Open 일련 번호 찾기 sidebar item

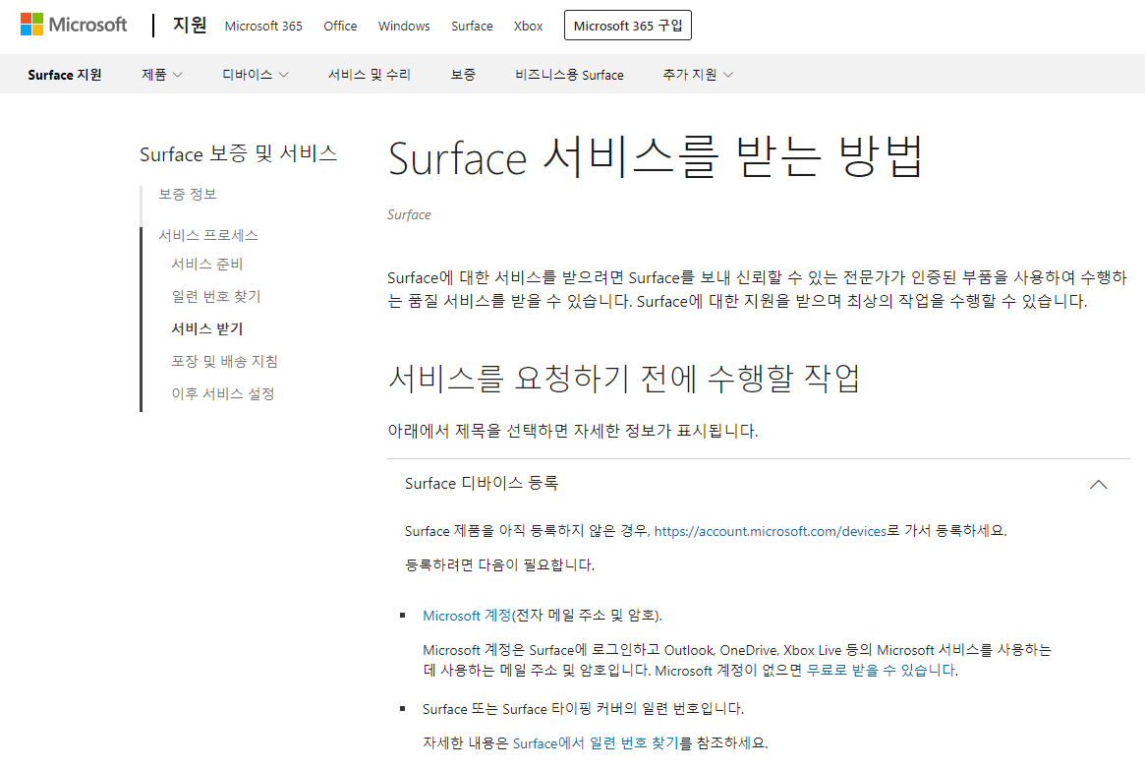tap(216, 296)
